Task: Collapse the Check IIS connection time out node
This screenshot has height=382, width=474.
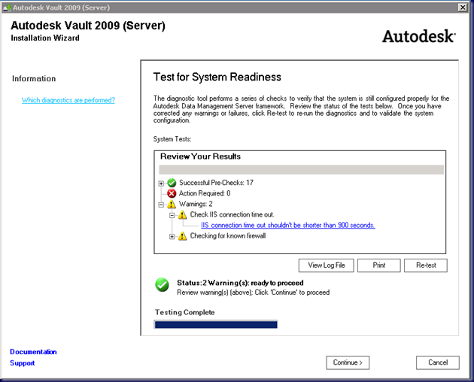Action: [172, 215]
